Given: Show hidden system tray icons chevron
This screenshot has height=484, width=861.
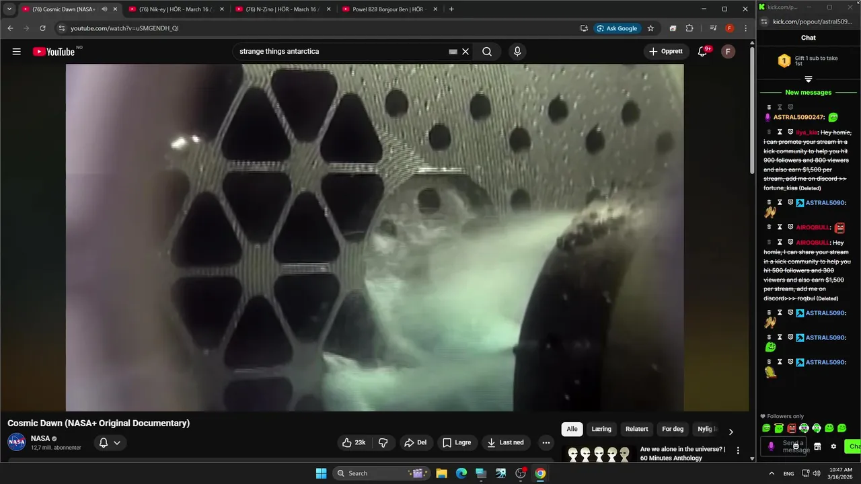Looking at the screenshot, I should pos(771,473).
